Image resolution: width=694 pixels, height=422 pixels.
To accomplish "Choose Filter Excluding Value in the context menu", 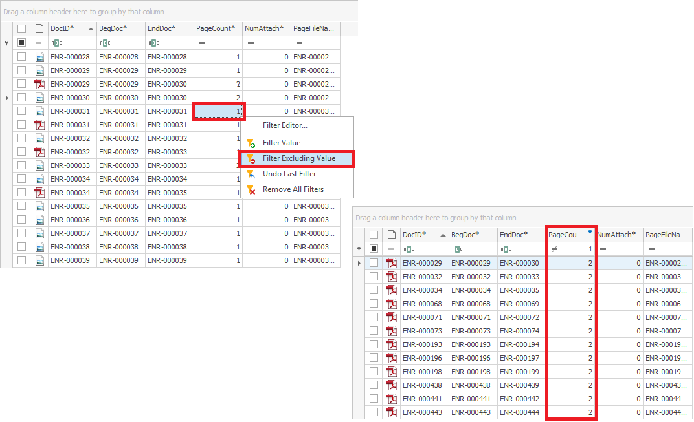I will pos(298,158).
